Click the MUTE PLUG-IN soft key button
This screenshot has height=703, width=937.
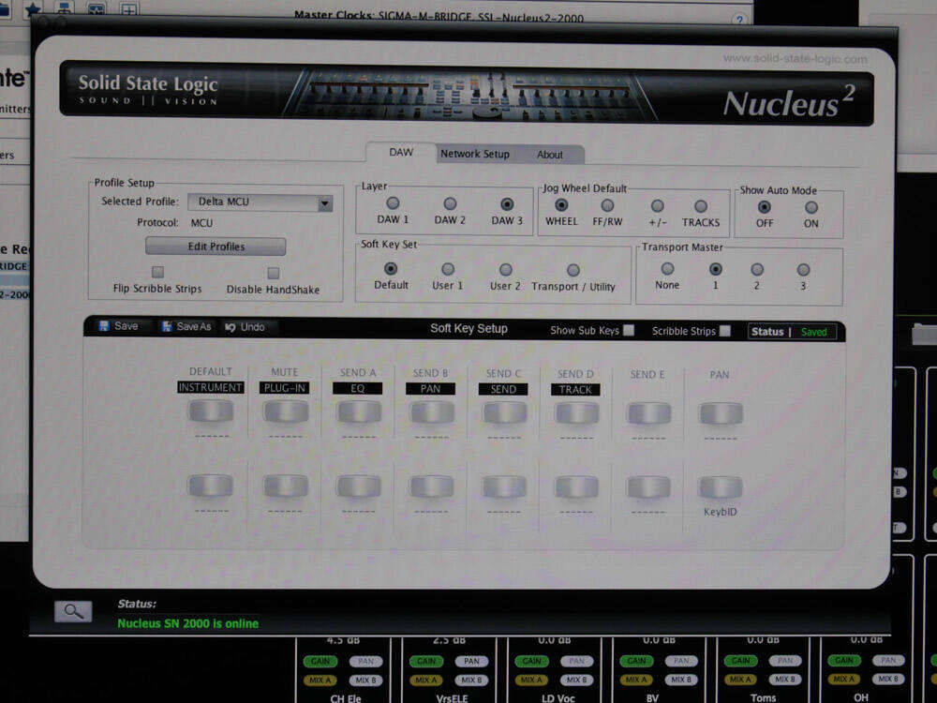pos(285,411)
